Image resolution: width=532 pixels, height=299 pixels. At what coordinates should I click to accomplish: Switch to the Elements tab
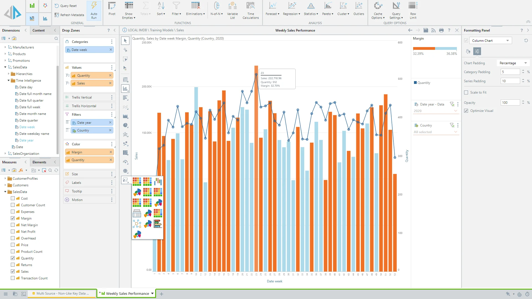point(39,162)
